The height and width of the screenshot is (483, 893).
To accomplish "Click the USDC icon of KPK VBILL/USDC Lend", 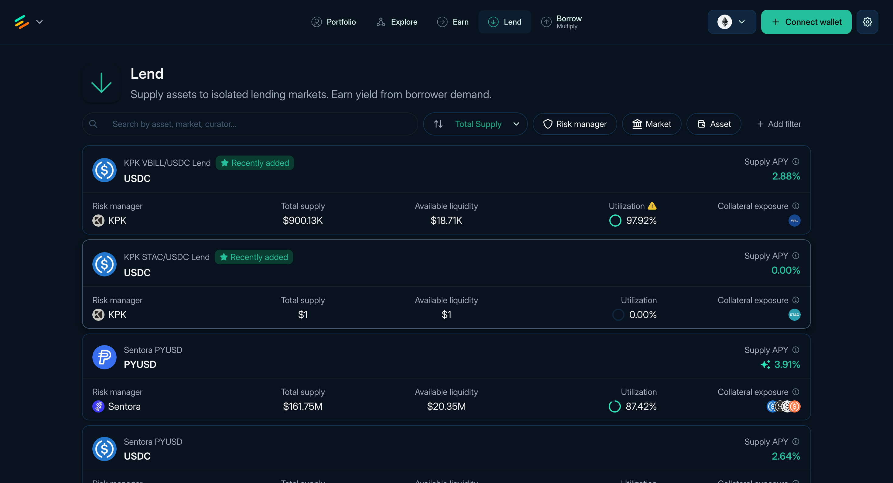I will coord(104,170).
